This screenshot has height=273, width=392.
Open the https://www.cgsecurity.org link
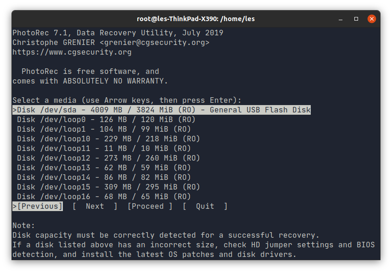click(x=72, y=52)
